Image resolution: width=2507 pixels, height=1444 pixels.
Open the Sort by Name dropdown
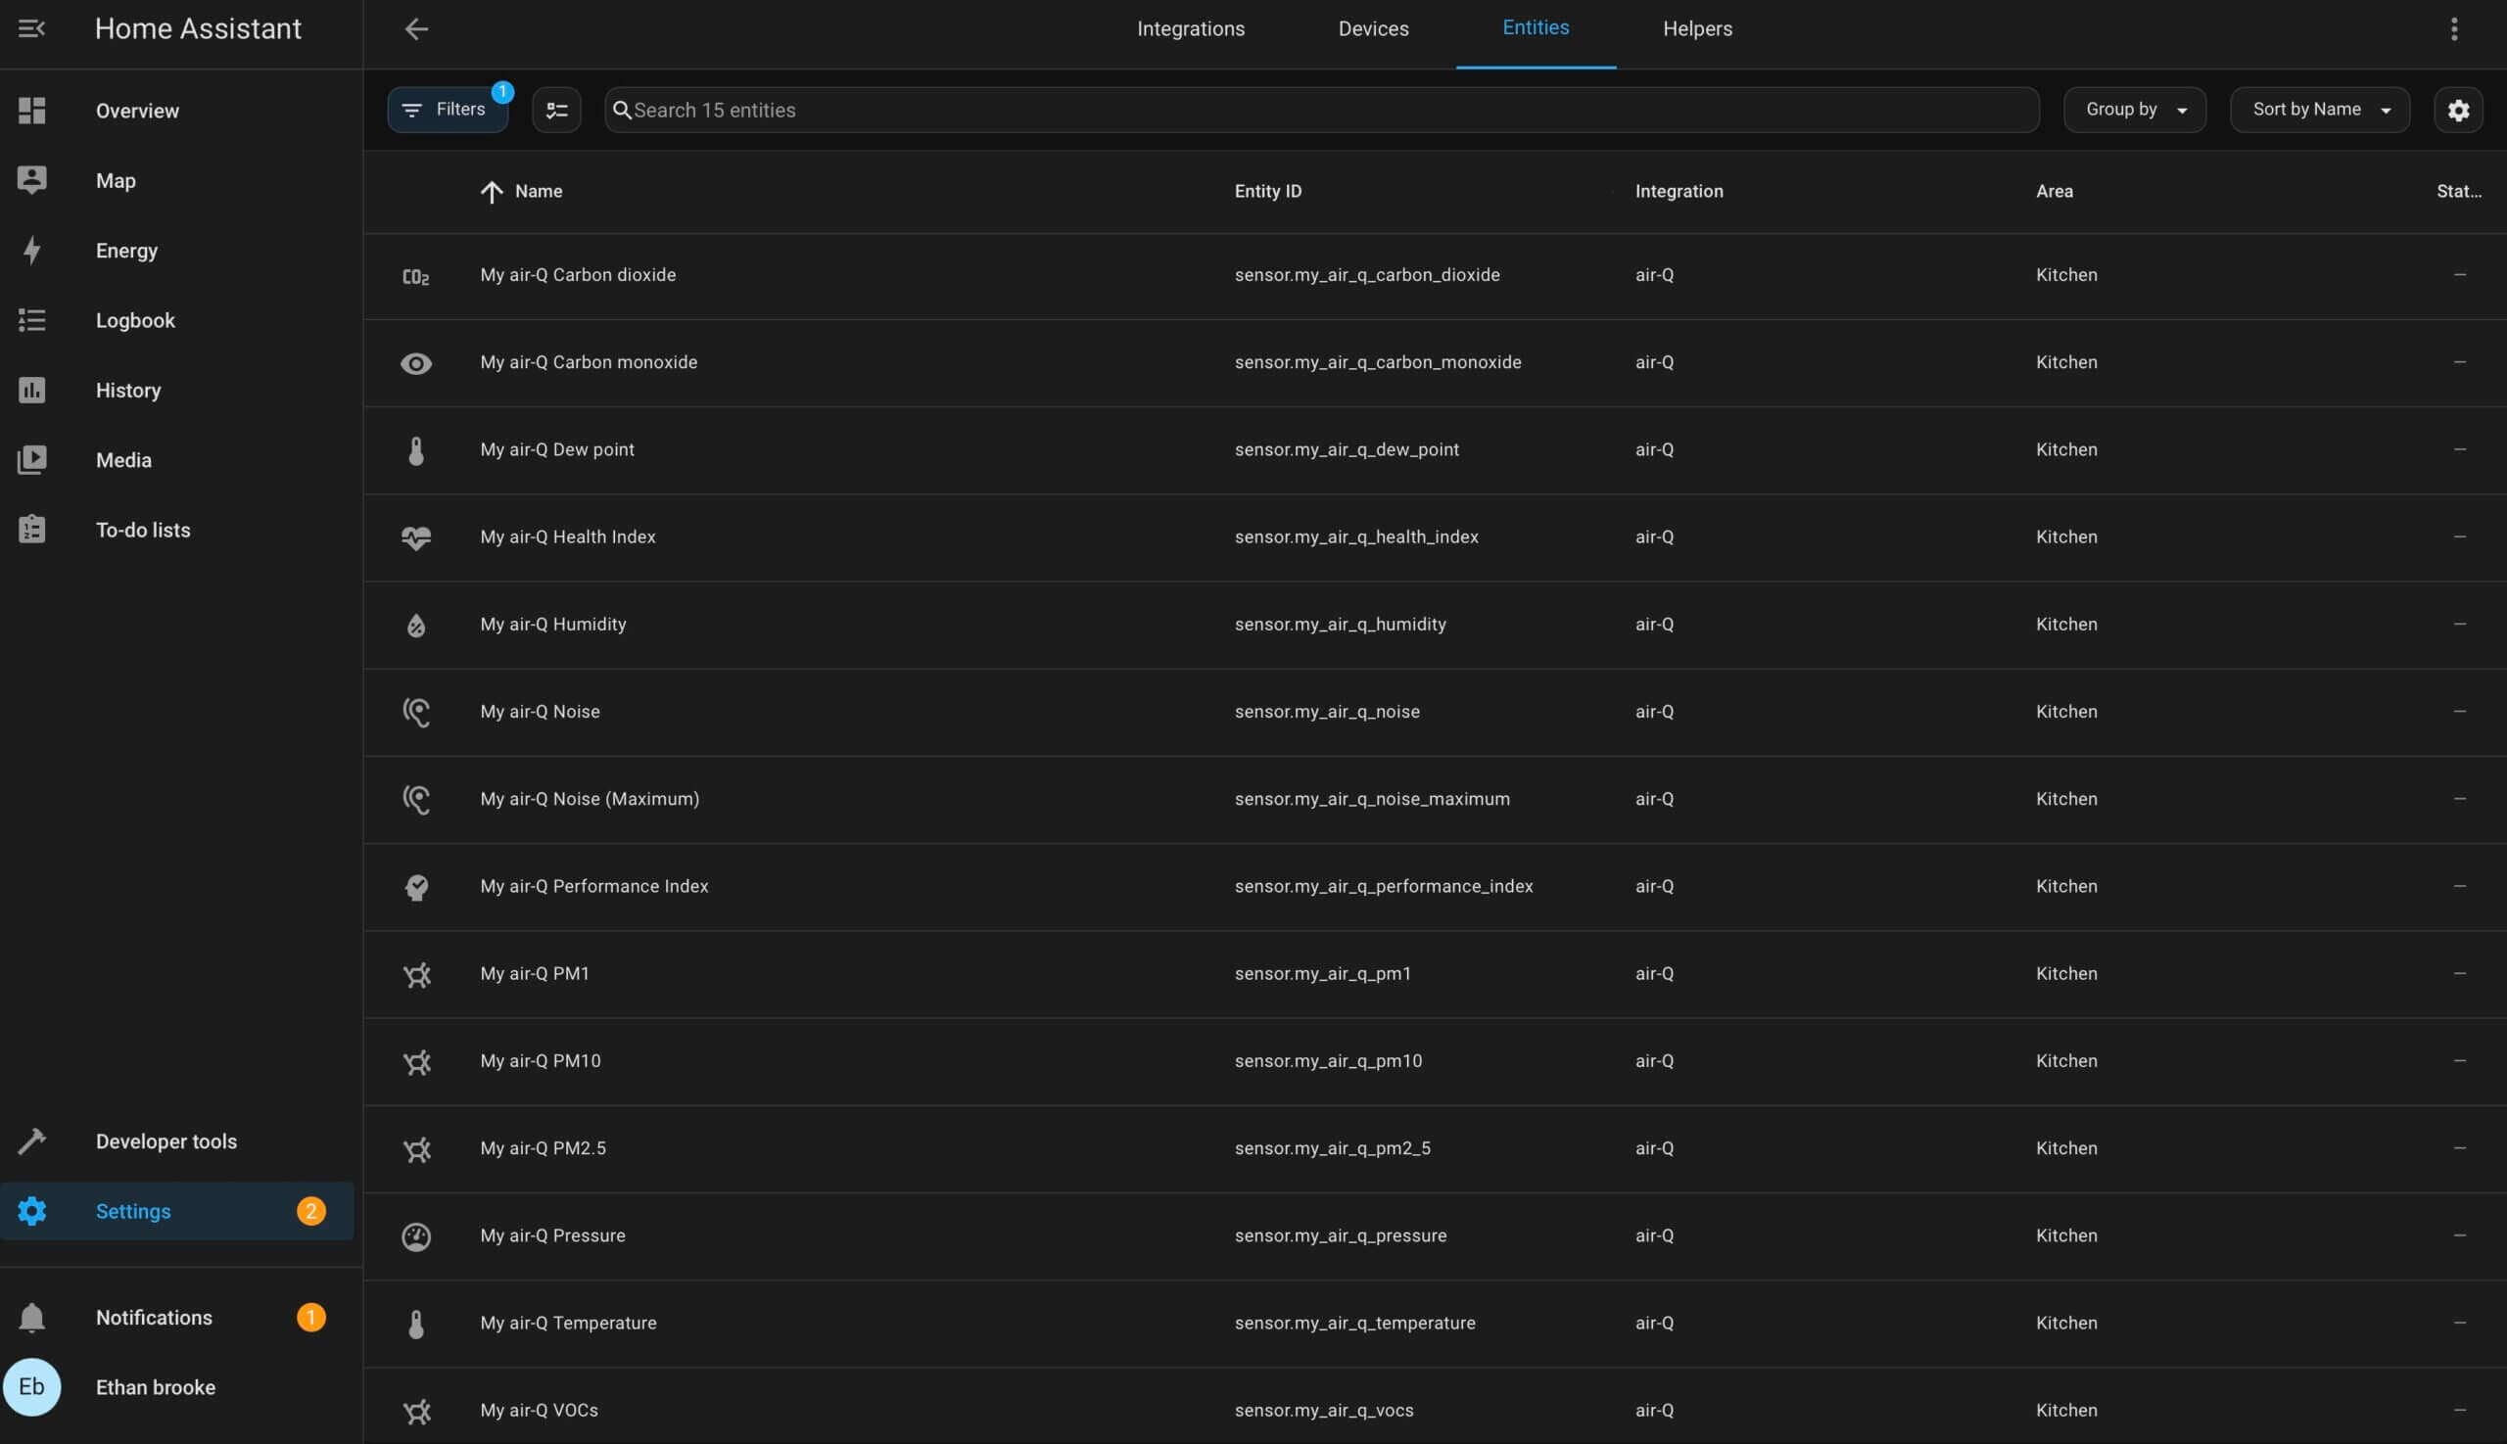pos(2321,110)
